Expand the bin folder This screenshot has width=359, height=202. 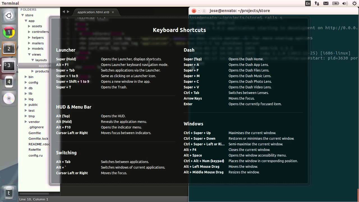click(26, 77)
